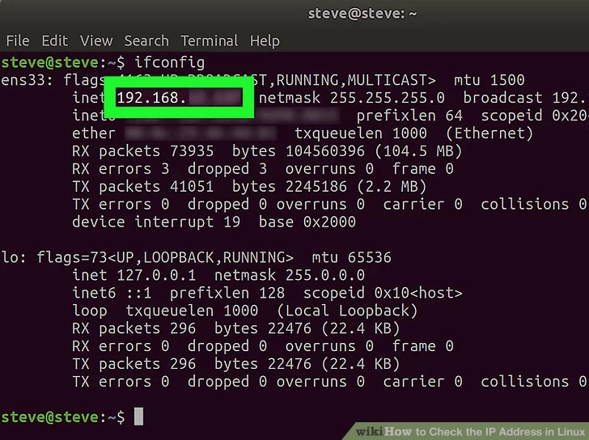Click 'device interrupt 19' text
Image resolution: width=589 pixels, height=440 pixels.
(x=156, y=222)
